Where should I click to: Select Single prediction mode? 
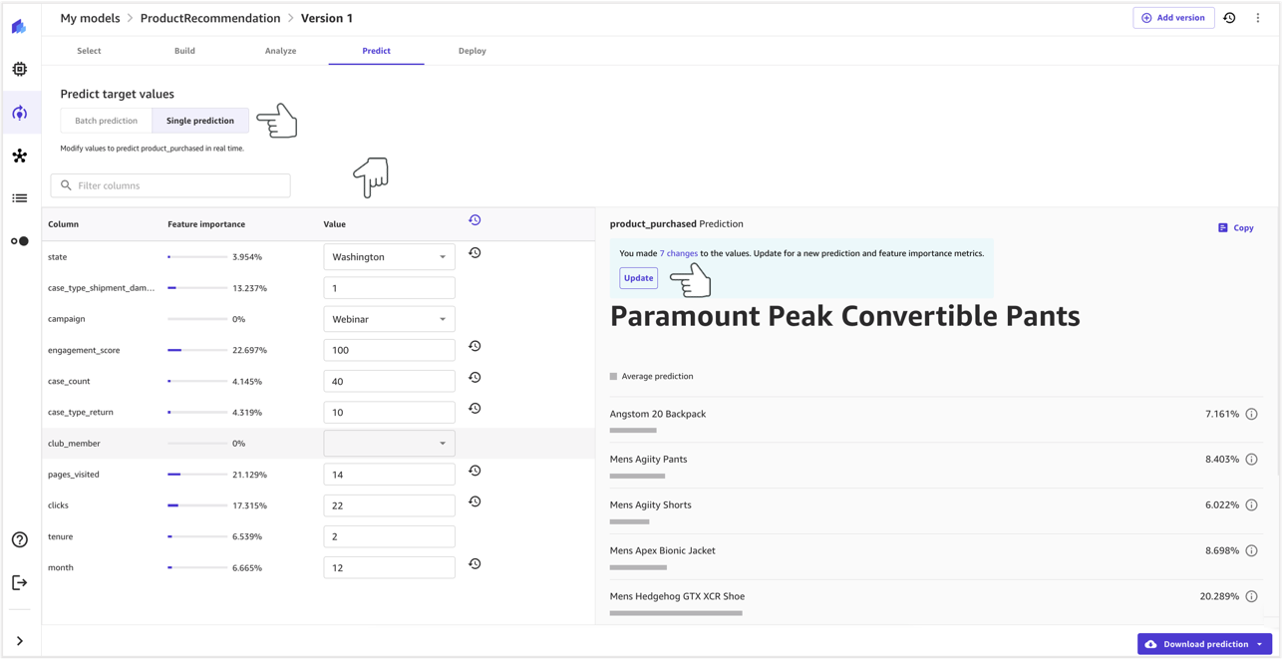tap(200, 121)
